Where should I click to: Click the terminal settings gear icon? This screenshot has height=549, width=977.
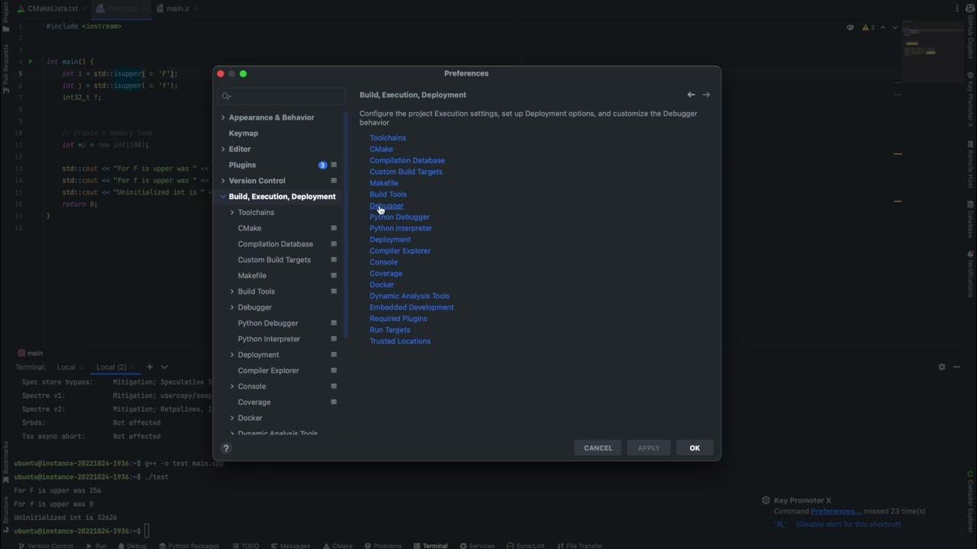pos(941,367)
